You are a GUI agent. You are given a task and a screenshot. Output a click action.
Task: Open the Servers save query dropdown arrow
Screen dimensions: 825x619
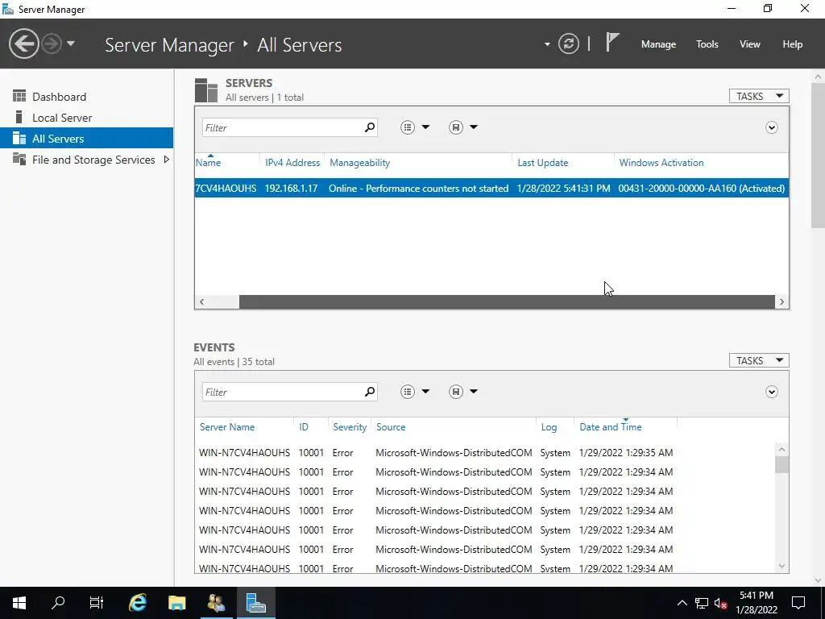474,127
